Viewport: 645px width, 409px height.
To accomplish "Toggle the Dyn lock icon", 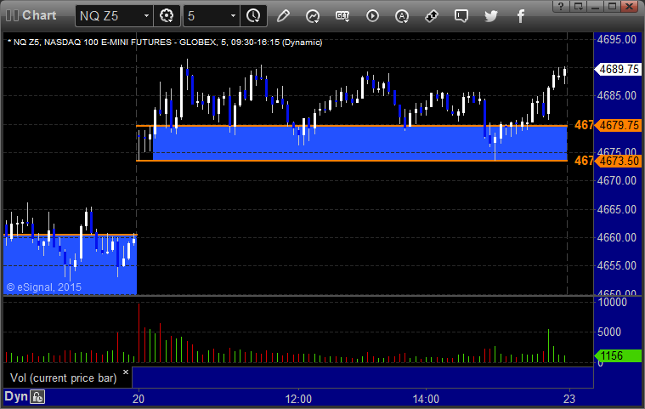I will pyautogui.click(x=38, y=397).
